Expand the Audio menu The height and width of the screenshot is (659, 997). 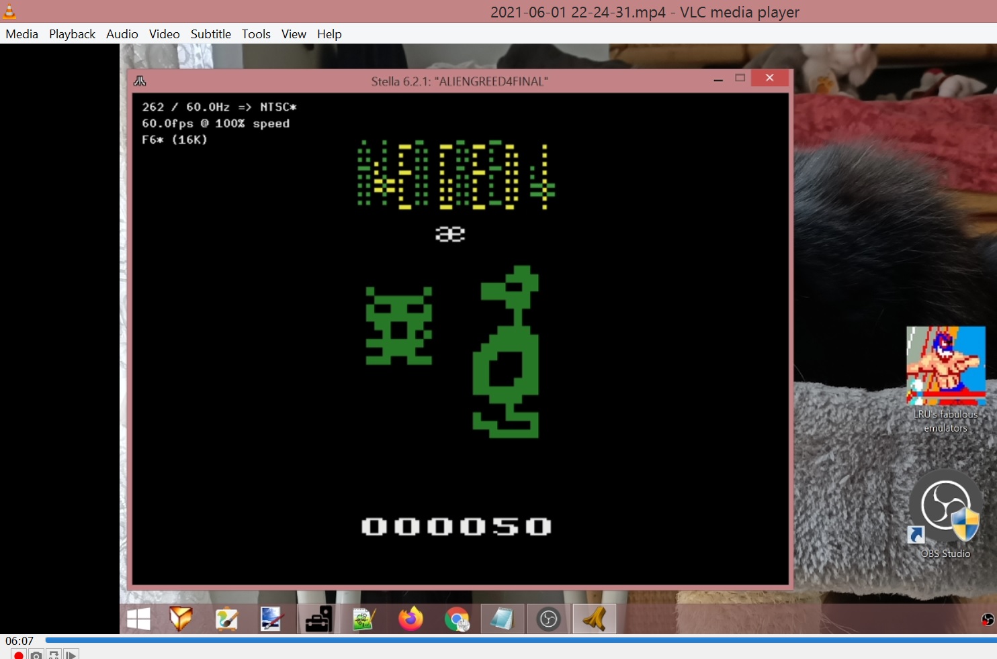click(122, 34)
